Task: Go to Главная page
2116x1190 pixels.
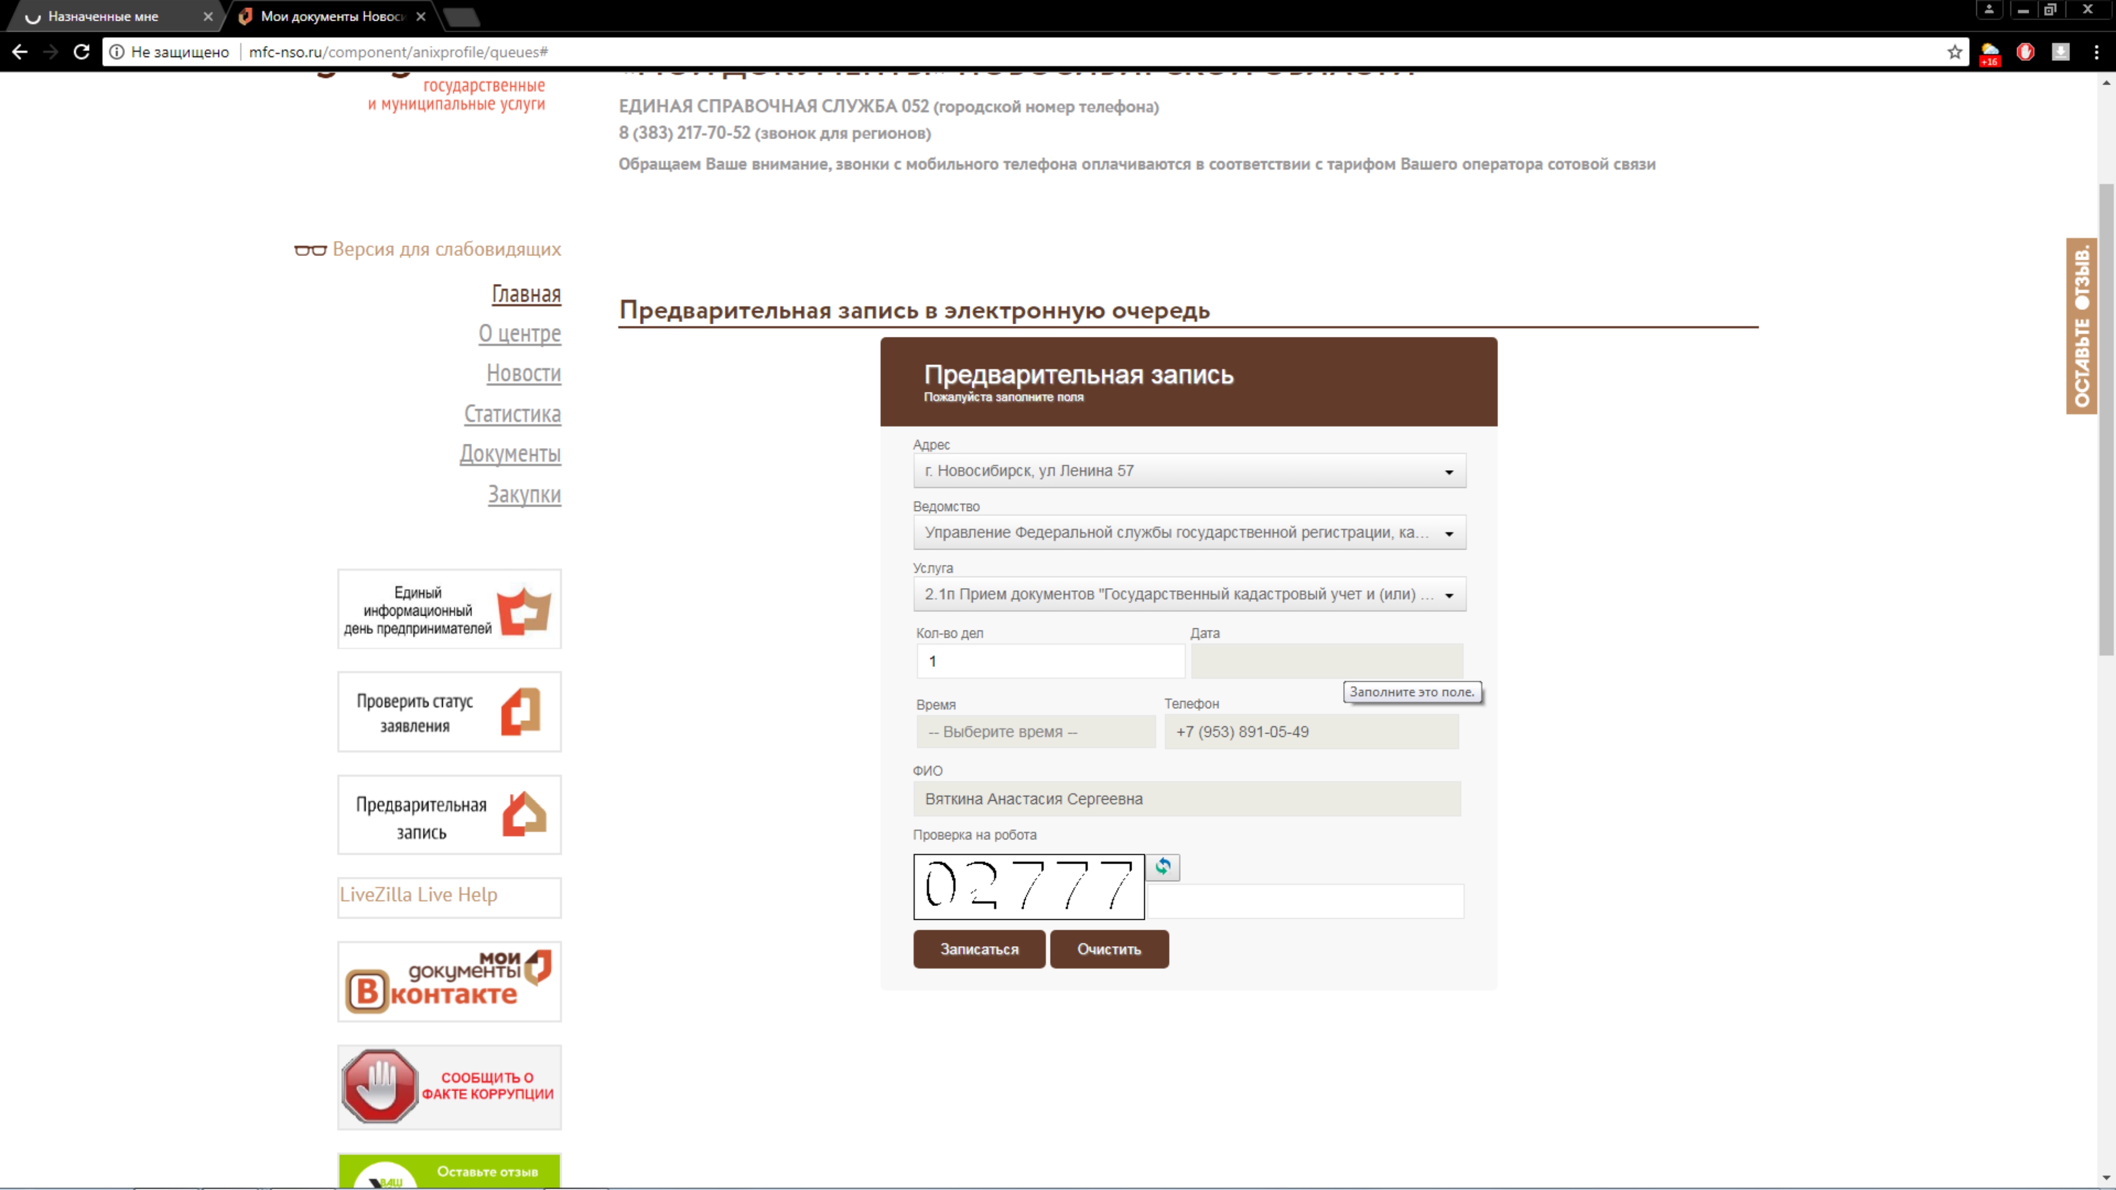Action: coord(526,294)
